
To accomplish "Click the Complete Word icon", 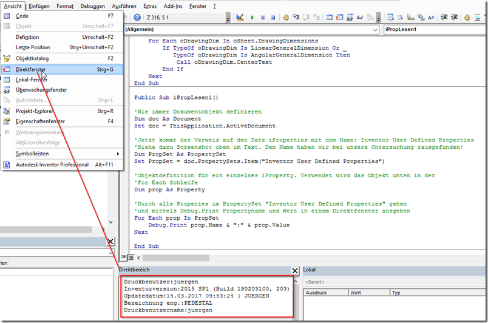I will pos(431,18).
